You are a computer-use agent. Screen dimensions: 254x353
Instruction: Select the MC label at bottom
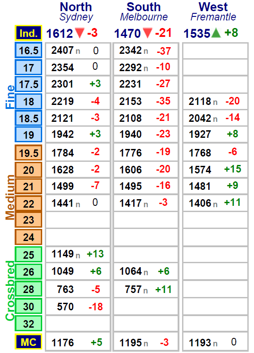coord(28,342)
